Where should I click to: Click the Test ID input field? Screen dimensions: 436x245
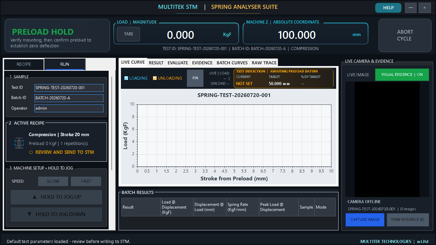69,88
